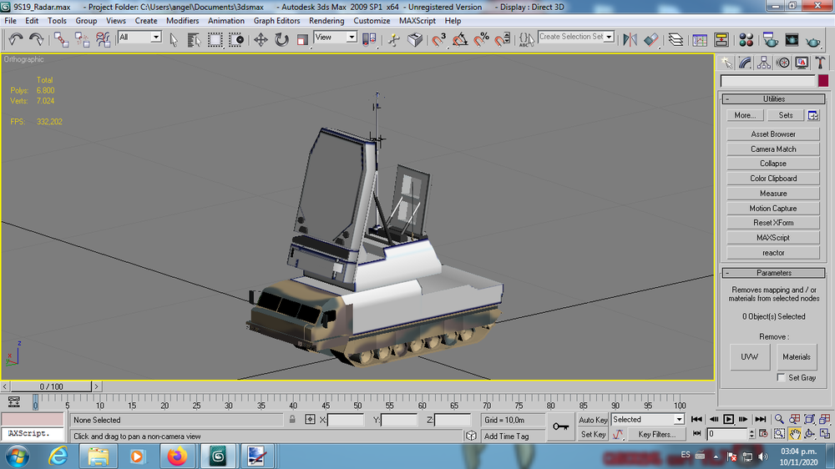Image resolution: width=835 pixels, height=469 pixels.
Task: Open the Graph Editors menu
Action: [276, 21]
